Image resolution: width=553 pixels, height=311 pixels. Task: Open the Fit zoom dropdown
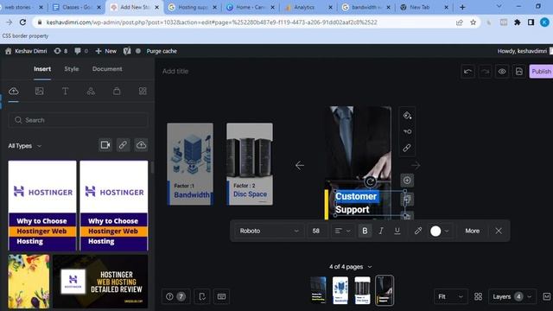[450, 296]
